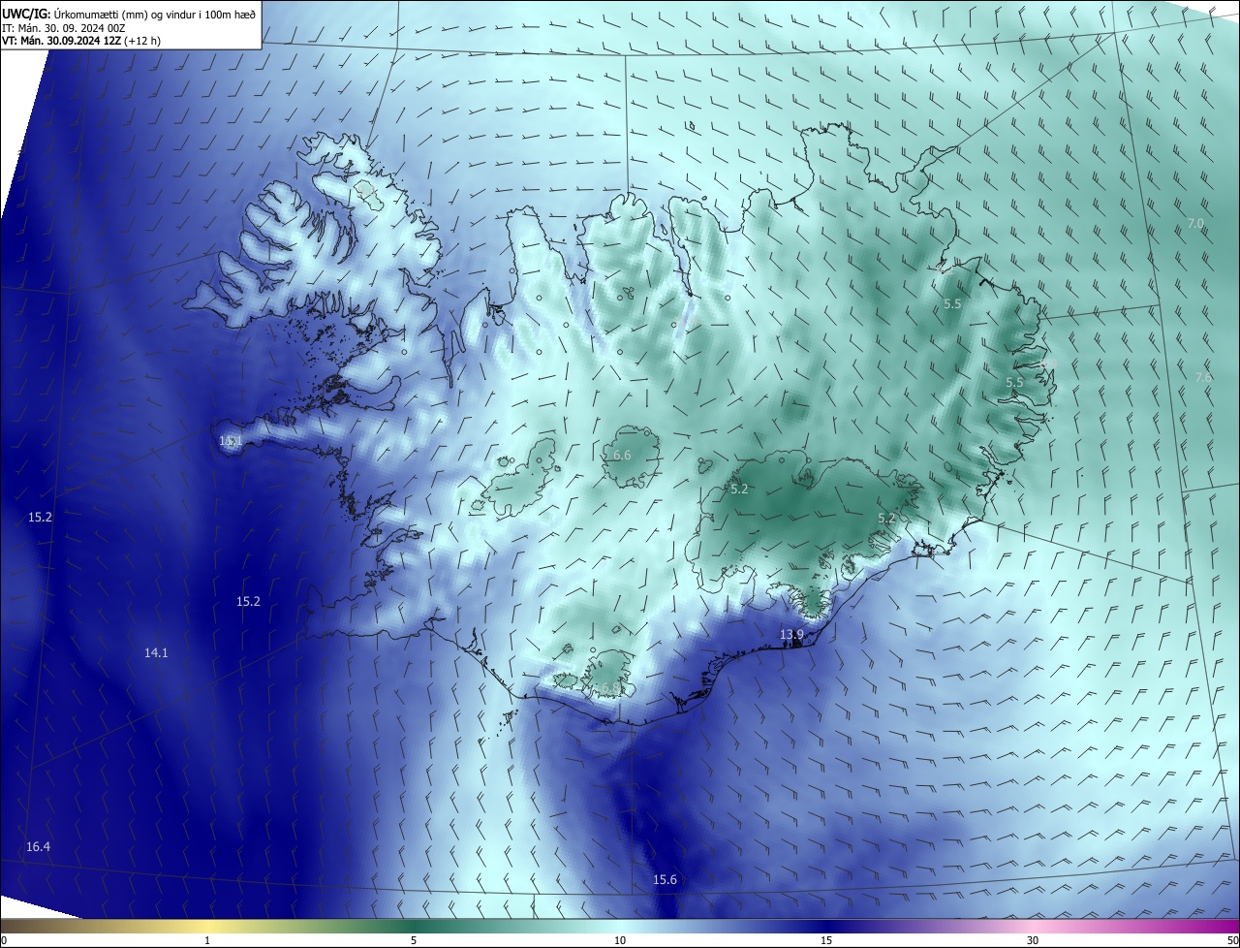Click the 0 tick label on the colorbar
The width and height of the screenshot is (1240, 948).
pyautogui.click(x=4, y=940)
